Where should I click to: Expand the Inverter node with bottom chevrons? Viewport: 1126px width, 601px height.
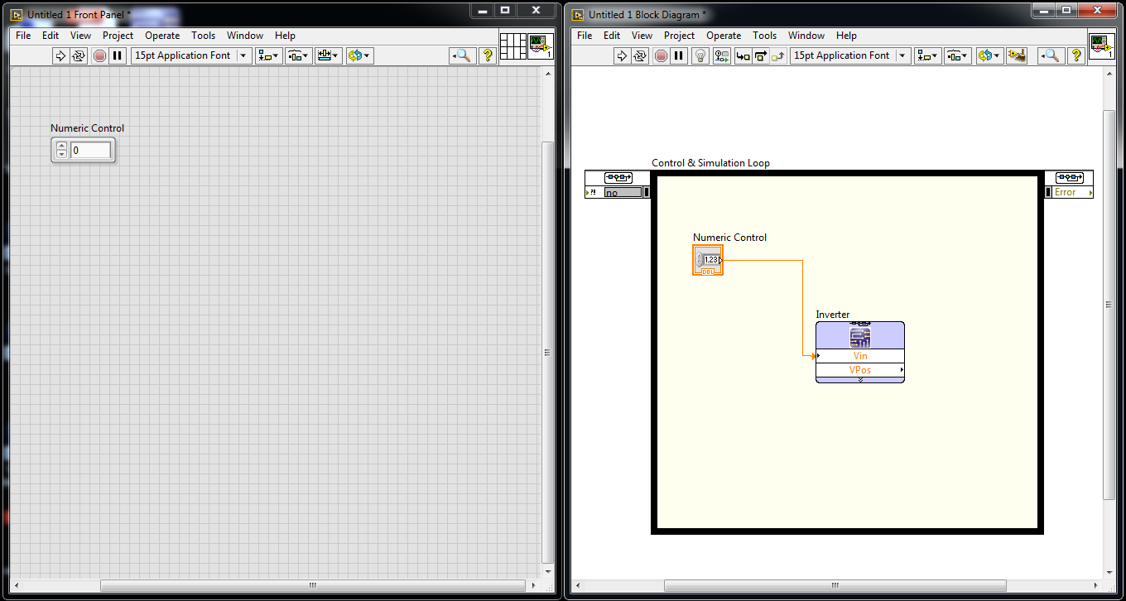860,380
